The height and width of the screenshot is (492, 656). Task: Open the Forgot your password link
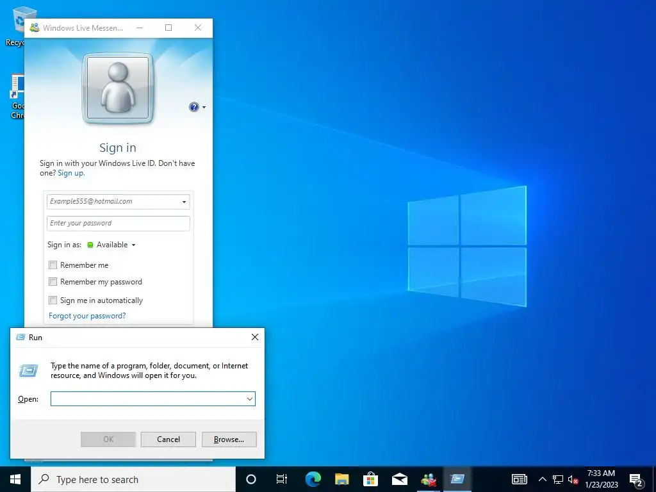tap(87, 316)
